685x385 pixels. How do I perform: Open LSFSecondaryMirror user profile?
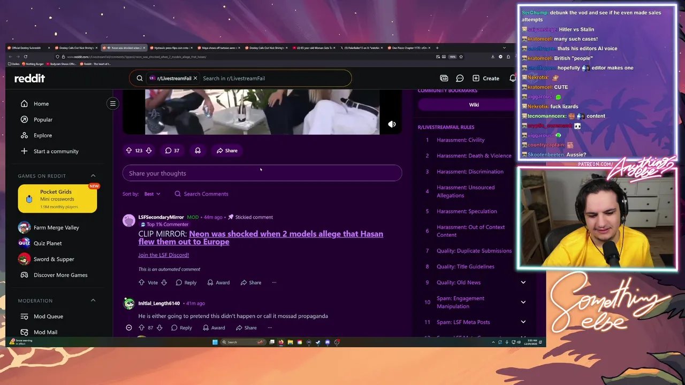(x=161, y=217)
